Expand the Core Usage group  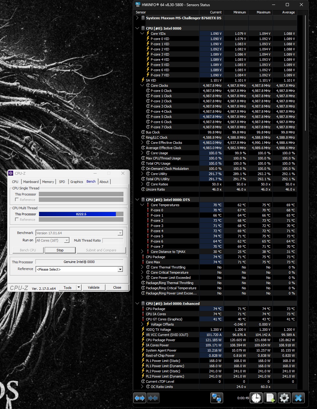pos(142,153)
